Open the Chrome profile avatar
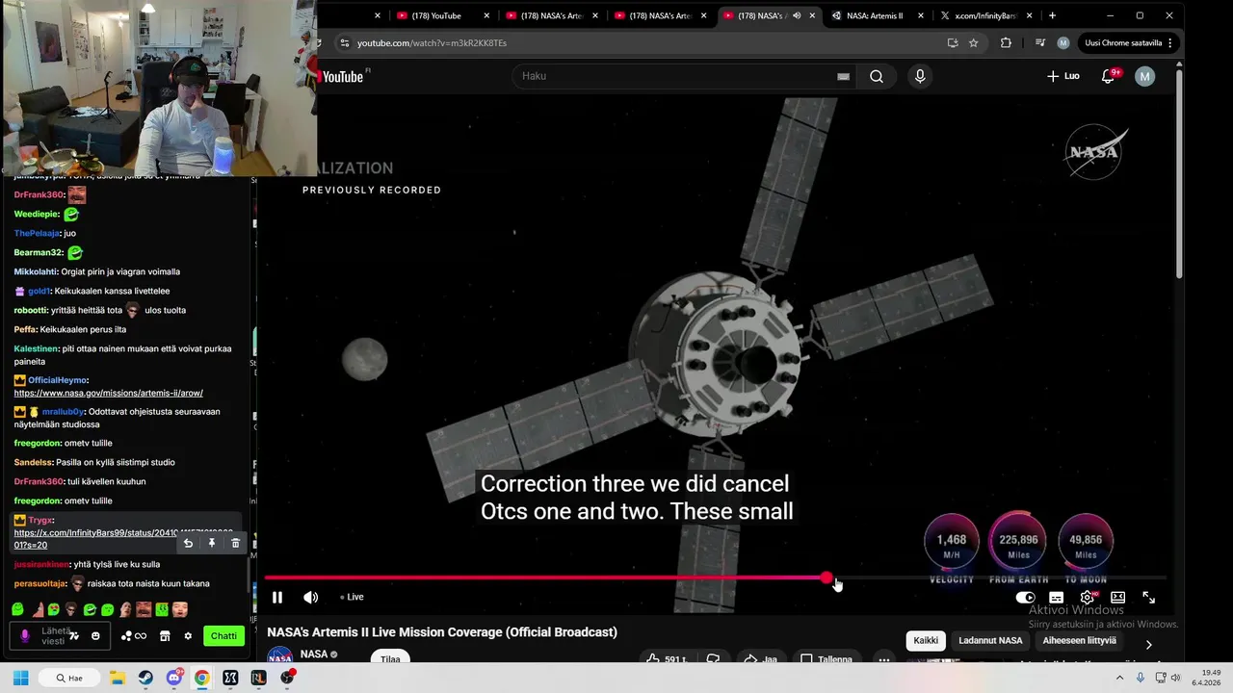Screen dimensions: 1233x693 pos(1063,43)
